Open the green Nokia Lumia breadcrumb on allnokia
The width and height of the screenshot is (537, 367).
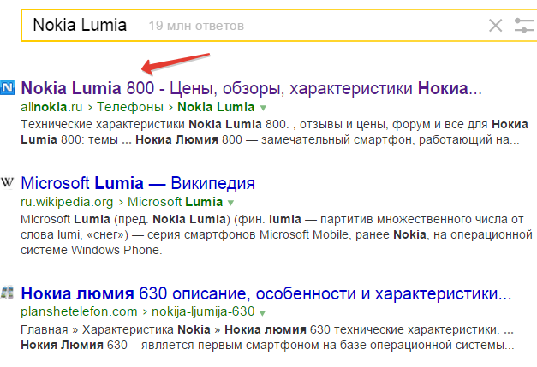(x=216, y=107)
